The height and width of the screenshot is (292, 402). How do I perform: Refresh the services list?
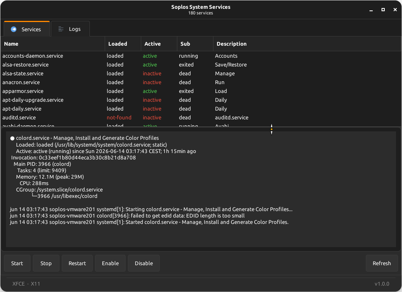tap(382, 263)
